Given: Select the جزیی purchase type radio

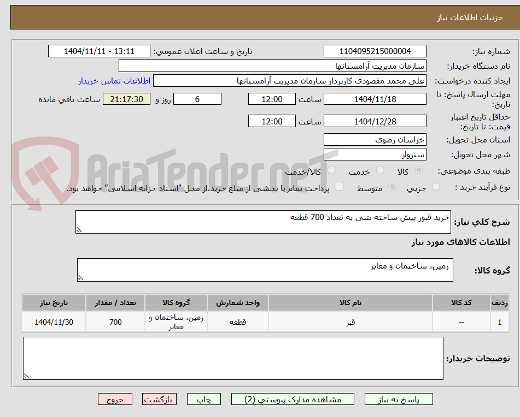Looking at the screenshot, I should click(436, 187).
